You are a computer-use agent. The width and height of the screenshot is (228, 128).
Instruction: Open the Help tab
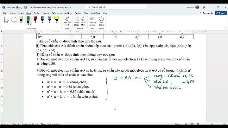click(105, 13)
